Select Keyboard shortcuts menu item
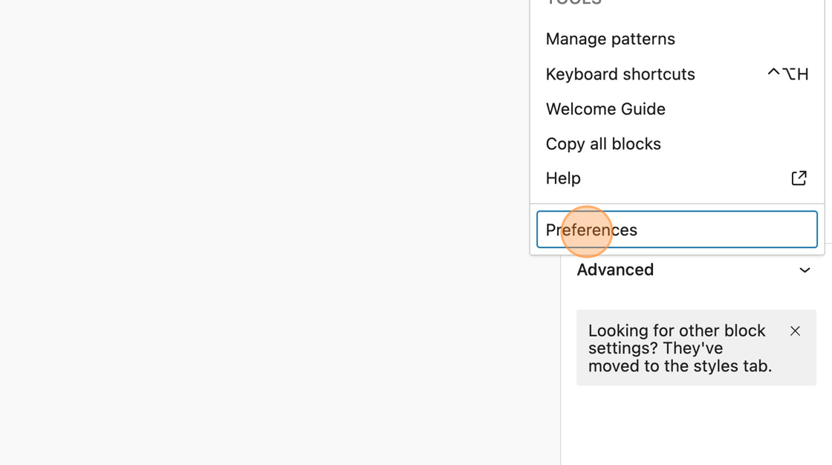 [620, 74]
